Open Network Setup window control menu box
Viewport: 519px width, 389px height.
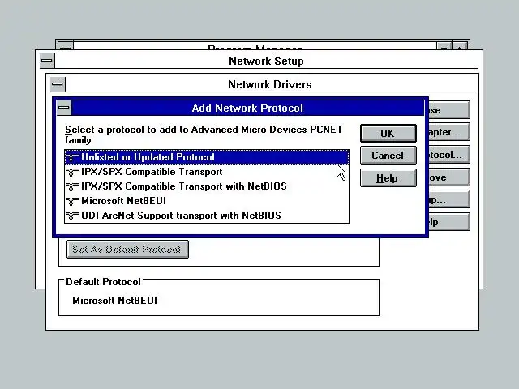(47, 61)
